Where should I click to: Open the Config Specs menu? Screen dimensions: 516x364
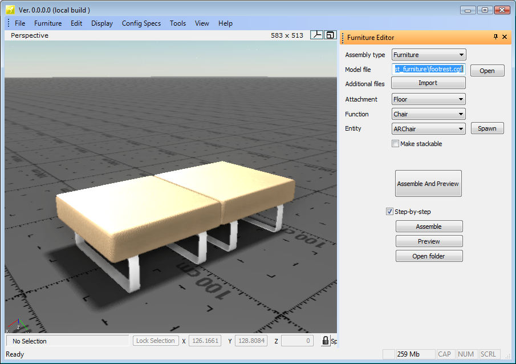[141, 23]
